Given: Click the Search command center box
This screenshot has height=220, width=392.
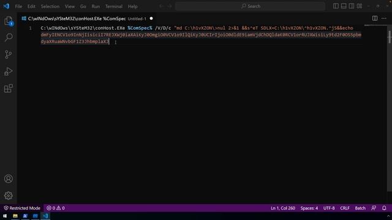Looking at the screenshot, I should click(251, 6).
